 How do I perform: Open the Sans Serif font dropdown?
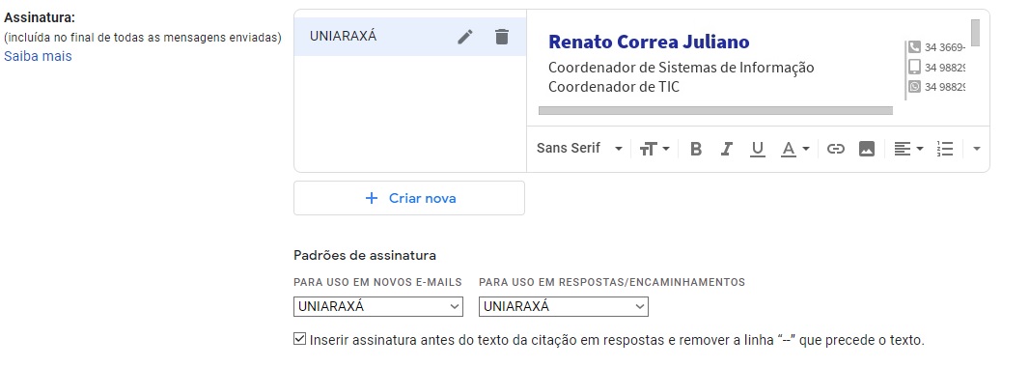[x=579, y=149]
